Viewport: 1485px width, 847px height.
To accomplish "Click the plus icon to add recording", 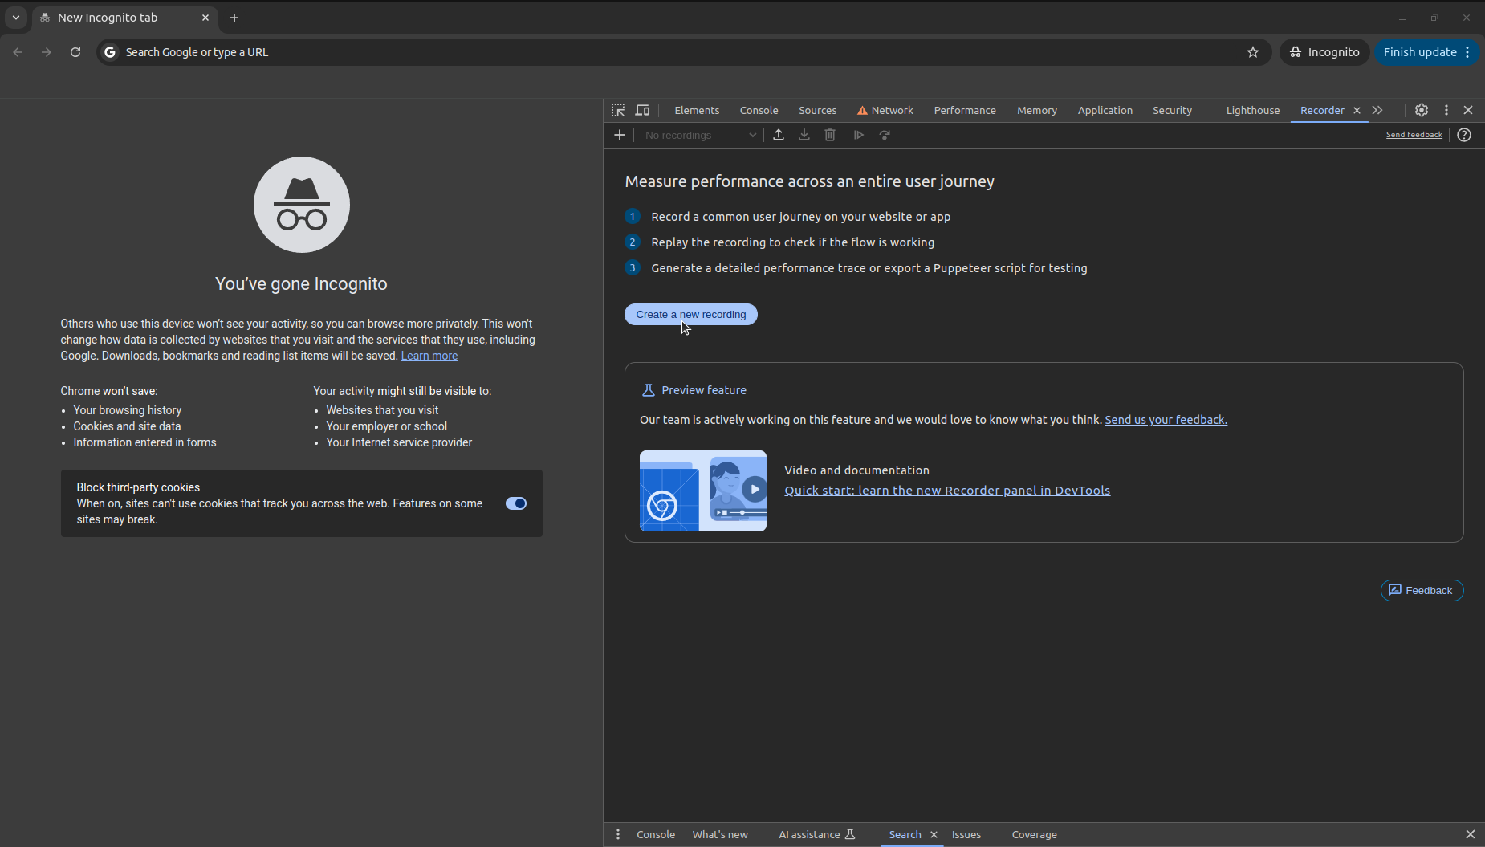I will [620, 135].
